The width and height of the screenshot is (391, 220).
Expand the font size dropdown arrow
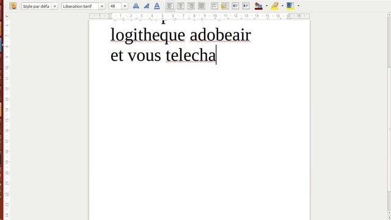[x=125, y=6]
